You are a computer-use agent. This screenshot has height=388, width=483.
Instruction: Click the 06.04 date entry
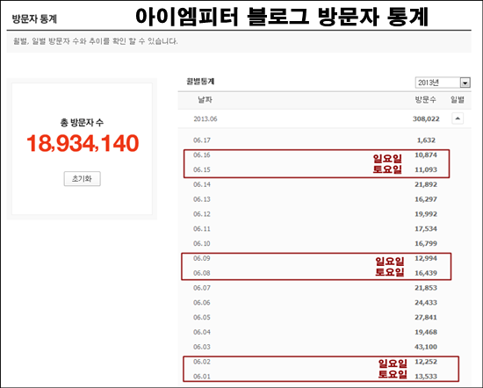pyautogui.click(x=202, y=333)
